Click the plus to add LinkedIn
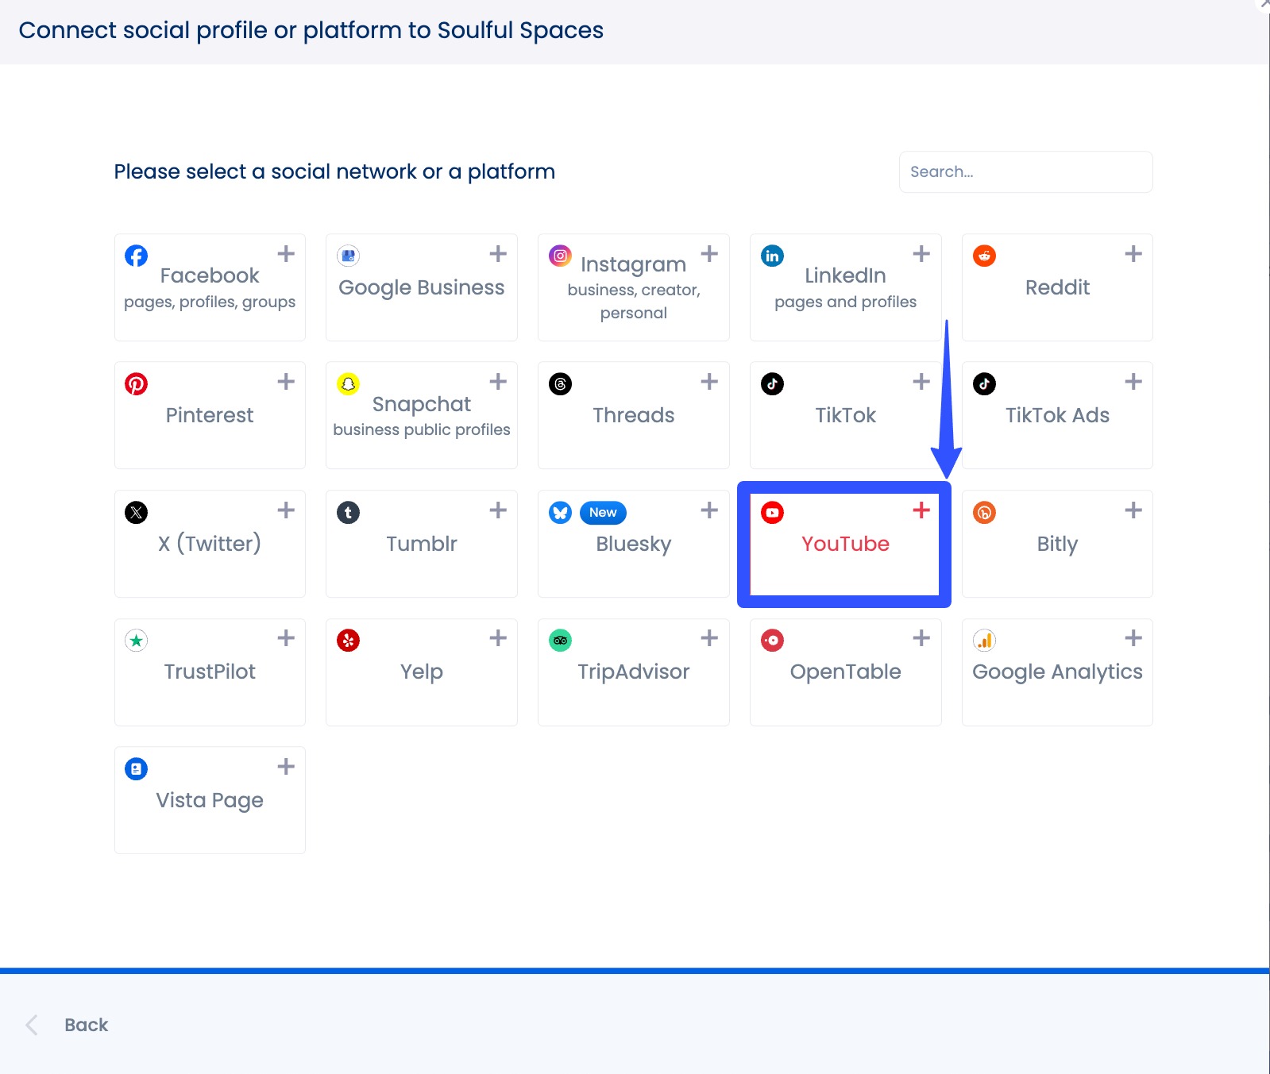Viewport: 1270px width, 1074px height. (x=921, y=252)
